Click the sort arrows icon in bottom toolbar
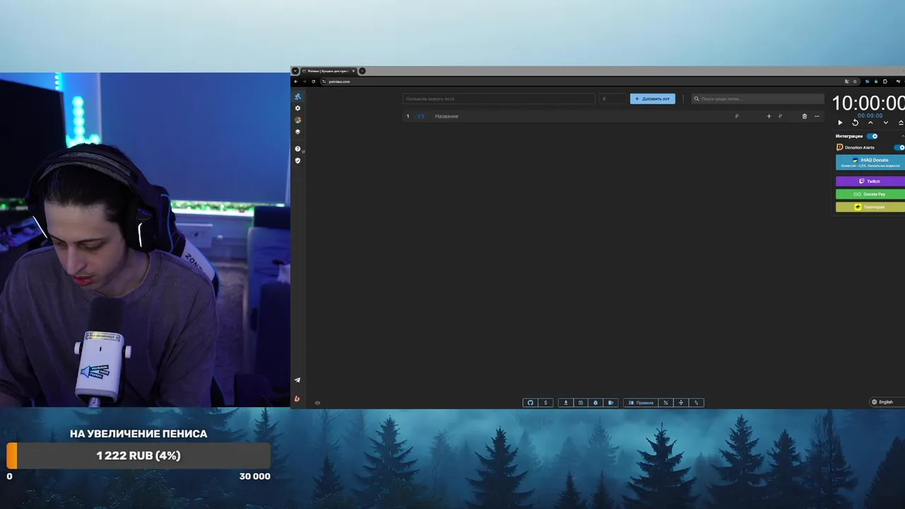 click(696, 403)
